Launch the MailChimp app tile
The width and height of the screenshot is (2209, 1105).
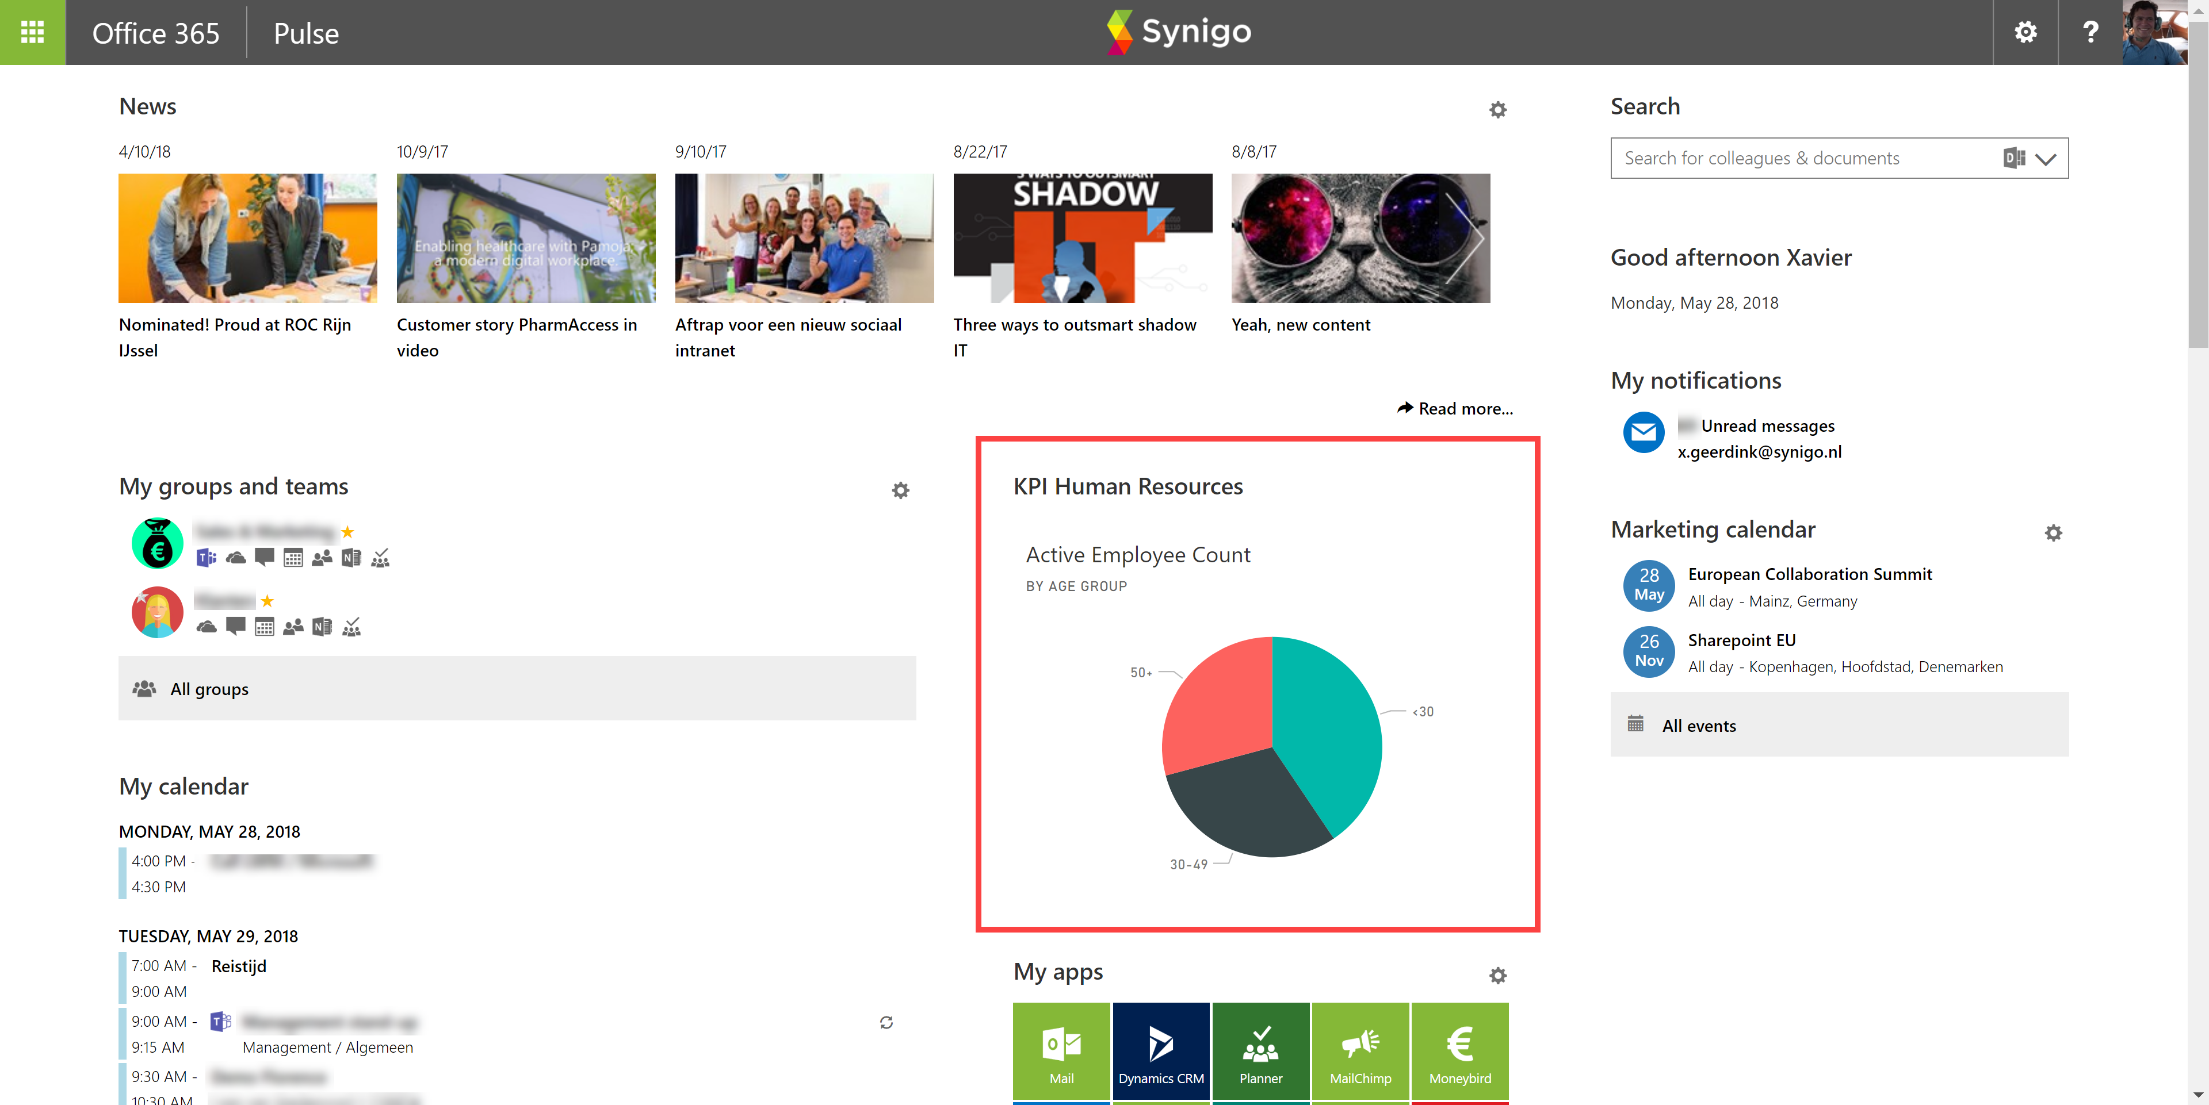pos(1360,1051)
